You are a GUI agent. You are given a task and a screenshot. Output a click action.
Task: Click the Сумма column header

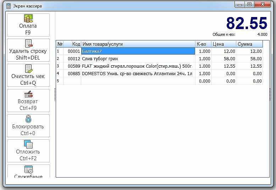[249, 44]
